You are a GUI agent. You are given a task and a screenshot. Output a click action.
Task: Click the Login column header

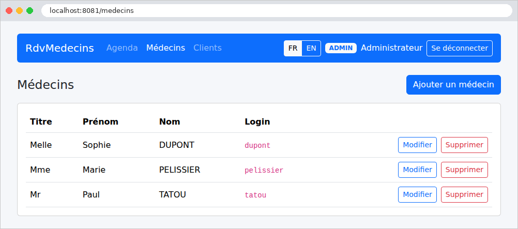pyautogui.click(x=257, y=121)
